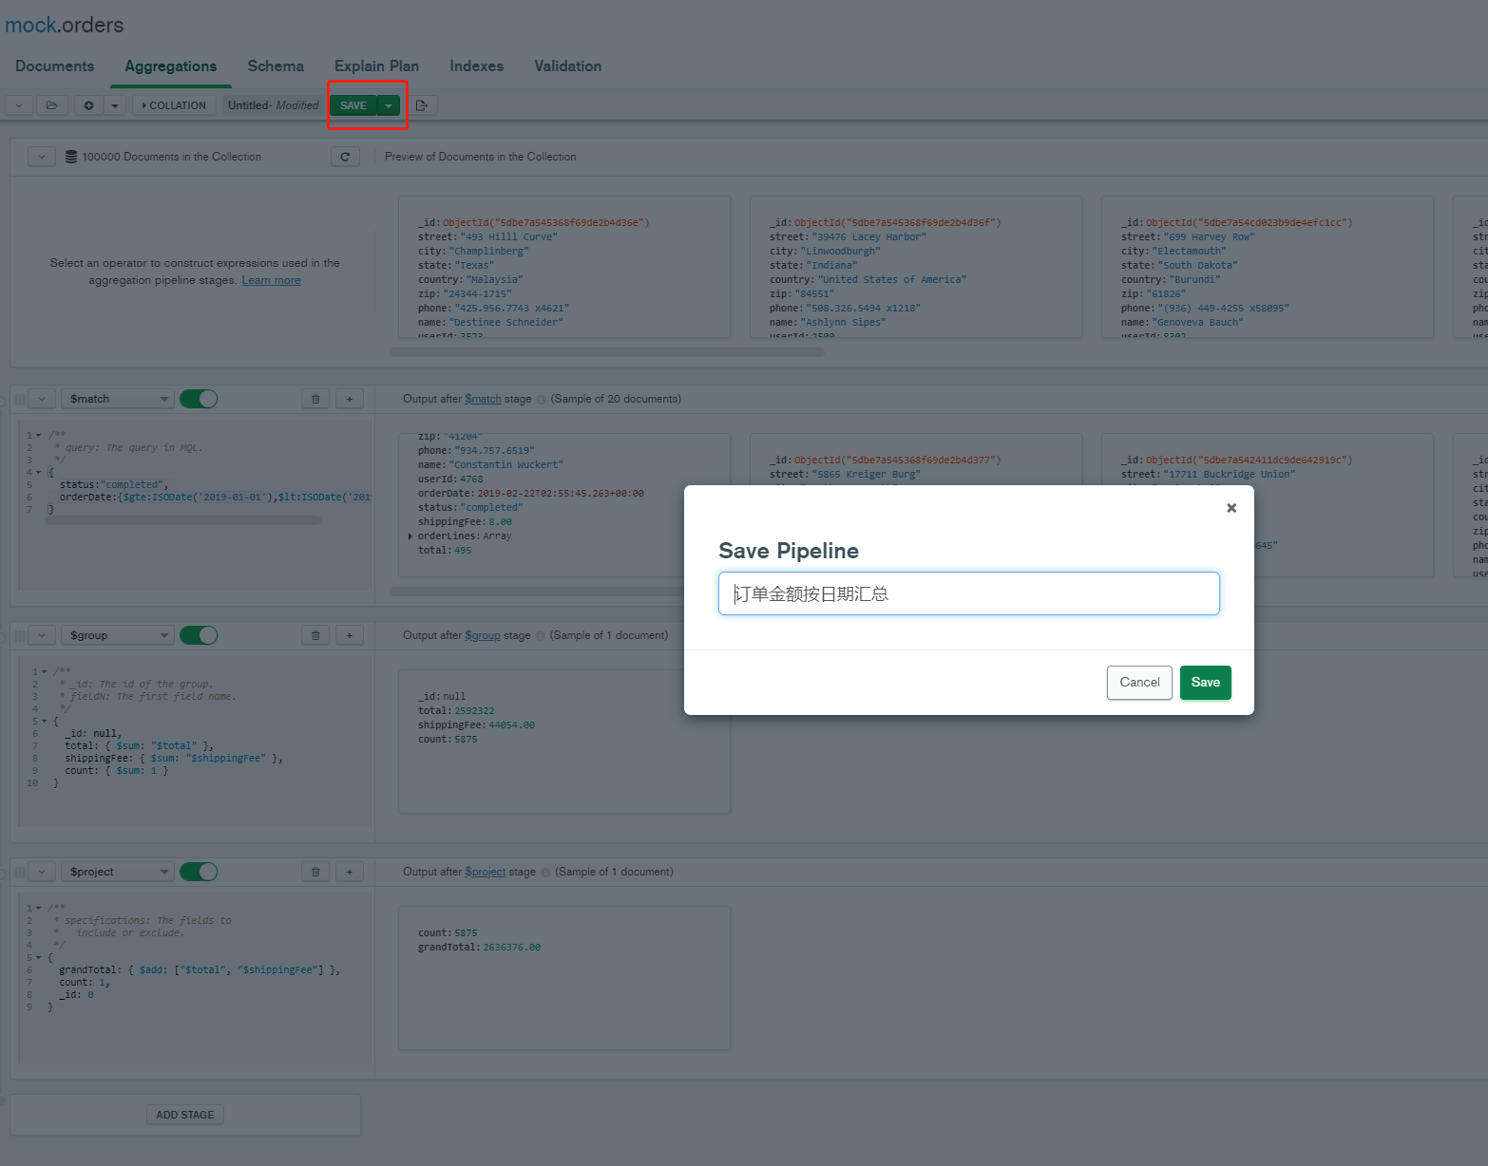Delete the $match stage
Screen dimensions: 1488x1166
pos(315,399)
